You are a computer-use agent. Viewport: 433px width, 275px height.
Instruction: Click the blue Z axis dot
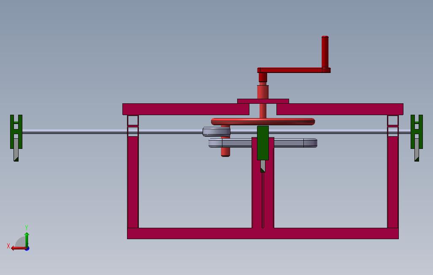[x=27, y=249]
